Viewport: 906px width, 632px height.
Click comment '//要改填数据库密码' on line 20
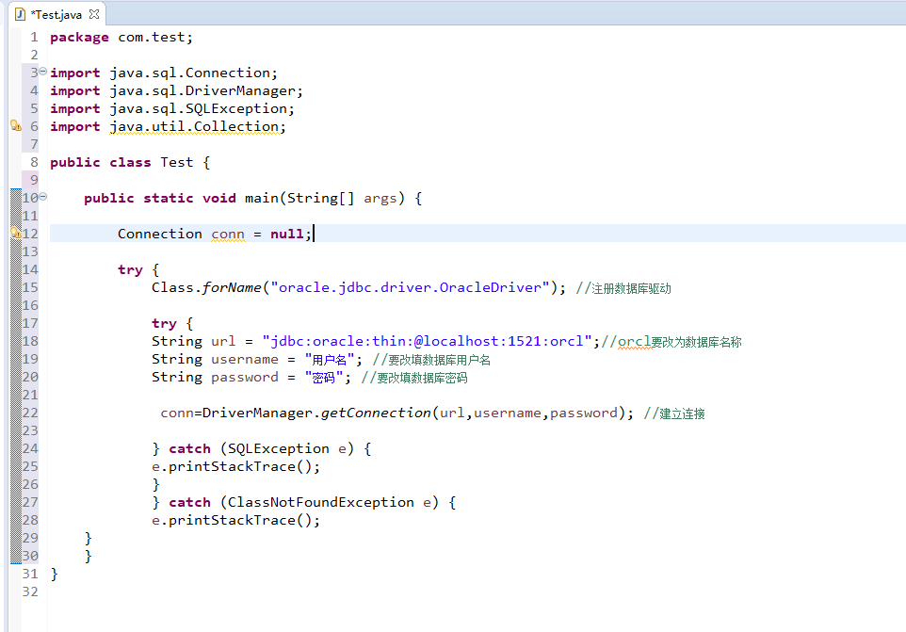(x=414, y=378)
